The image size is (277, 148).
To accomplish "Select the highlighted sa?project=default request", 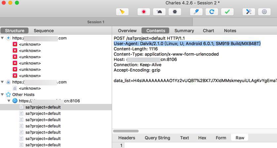I will click(x=56, y=107).
